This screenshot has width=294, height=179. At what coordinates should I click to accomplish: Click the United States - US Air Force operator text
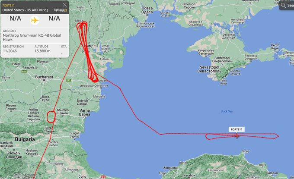click(x=26, y=10)
